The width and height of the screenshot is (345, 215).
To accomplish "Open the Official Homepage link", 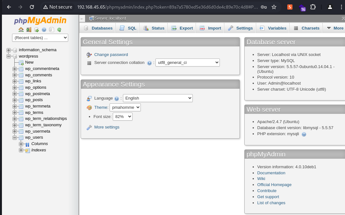I will (x=274, y=185).
